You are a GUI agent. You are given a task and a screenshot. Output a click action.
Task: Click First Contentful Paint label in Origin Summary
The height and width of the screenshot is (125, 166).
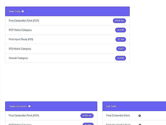pos(24,115)
